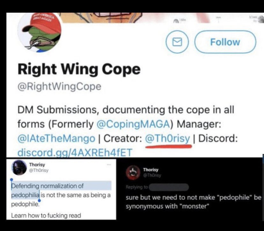Click the upper text selection handle

tap(11, 180)
